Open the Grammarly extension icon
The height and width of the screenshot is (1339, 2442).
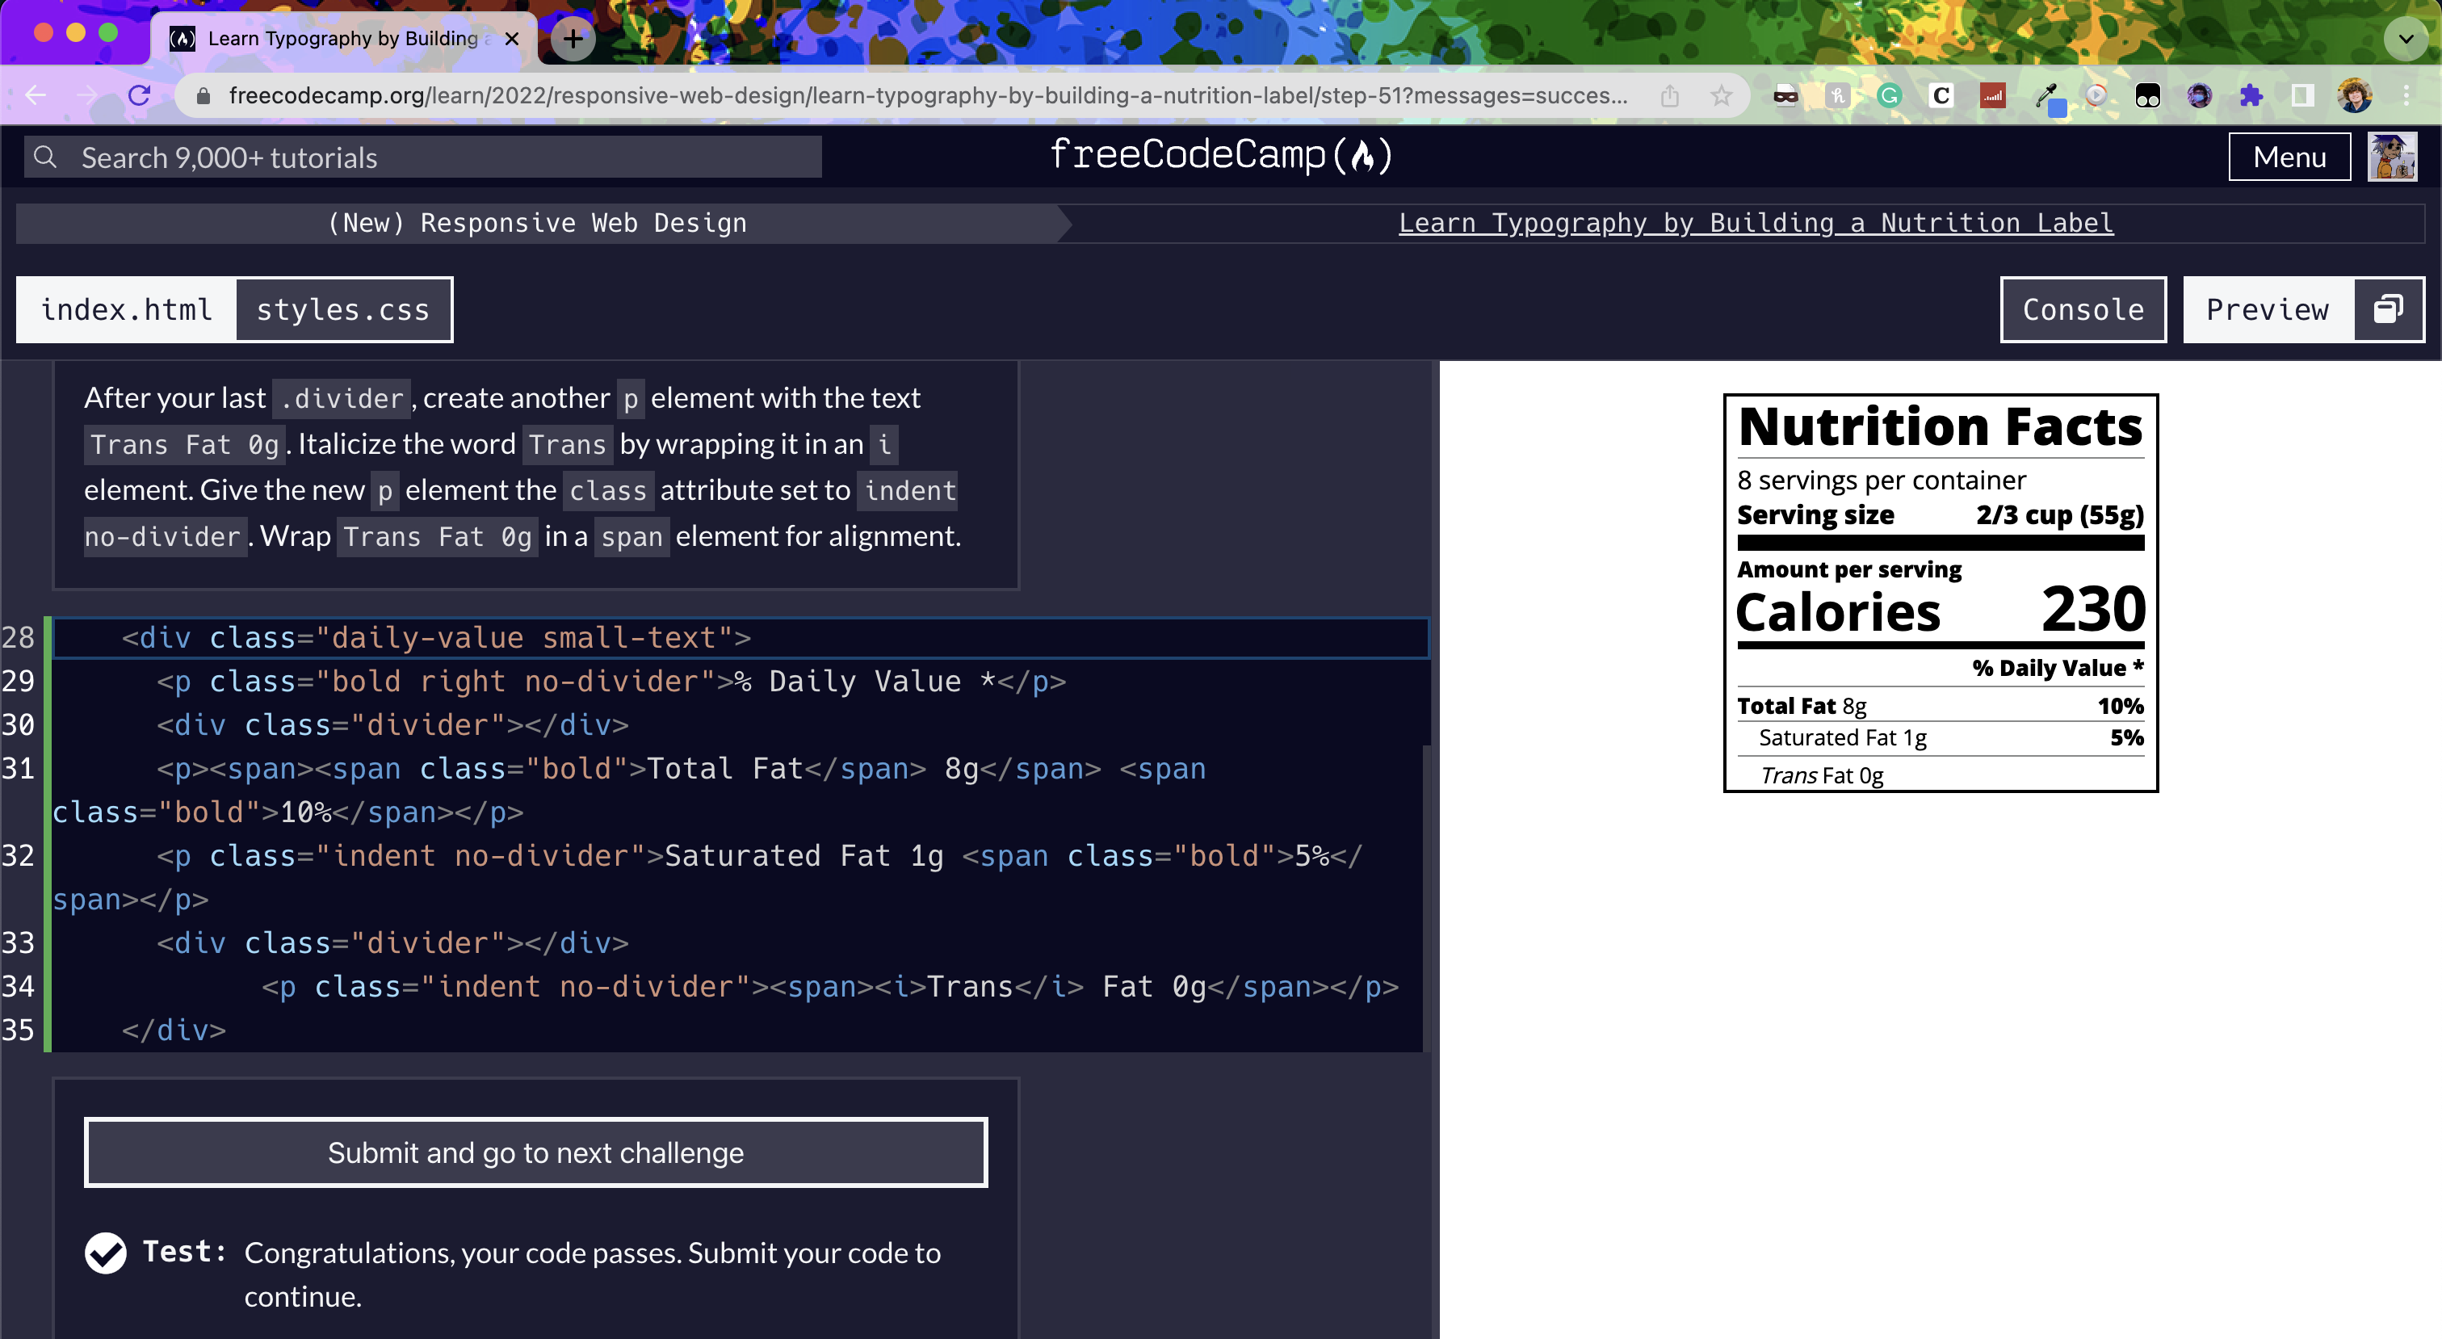pos(1890,96)
